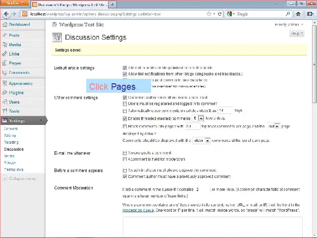Image resolution: width=317 pixels, height=238 pixels.
Task: Click the Collapse menu text link
Action: [22, 178]
